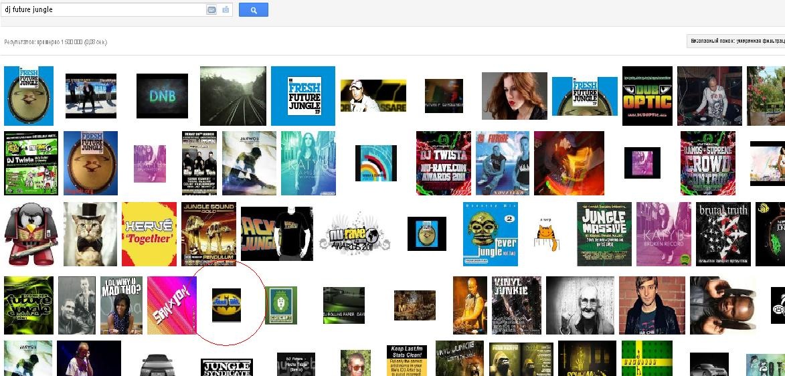The width and height of the screenshot is (785, 376).
Task: Click the search-by-image camera icon
Action: [x=226, y=10]
